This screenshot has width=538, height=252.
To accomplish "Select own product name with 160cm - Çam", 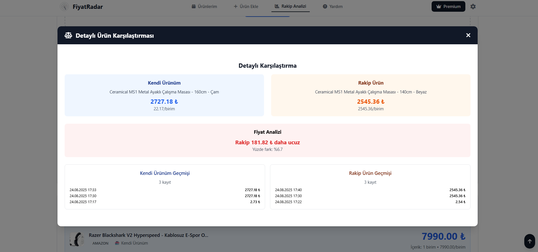I will (x=164, y=92).
